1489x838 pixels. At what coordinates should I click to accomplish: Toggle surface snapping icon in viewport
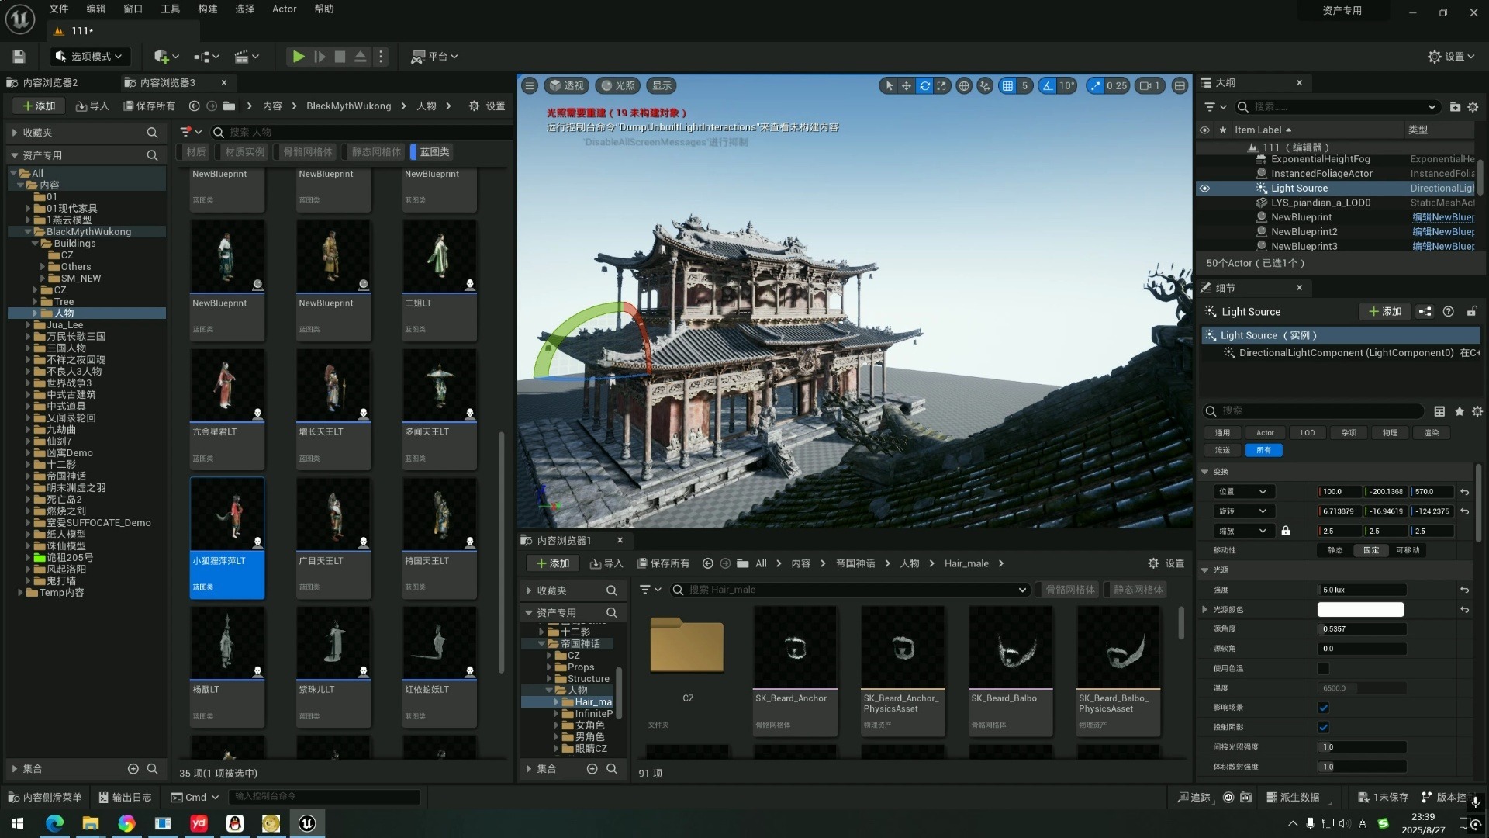point(985,86)
